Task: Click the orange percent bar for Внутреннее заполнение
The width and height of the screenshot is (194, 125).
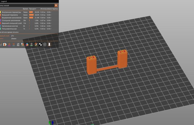Action: (x=31, y=18)
